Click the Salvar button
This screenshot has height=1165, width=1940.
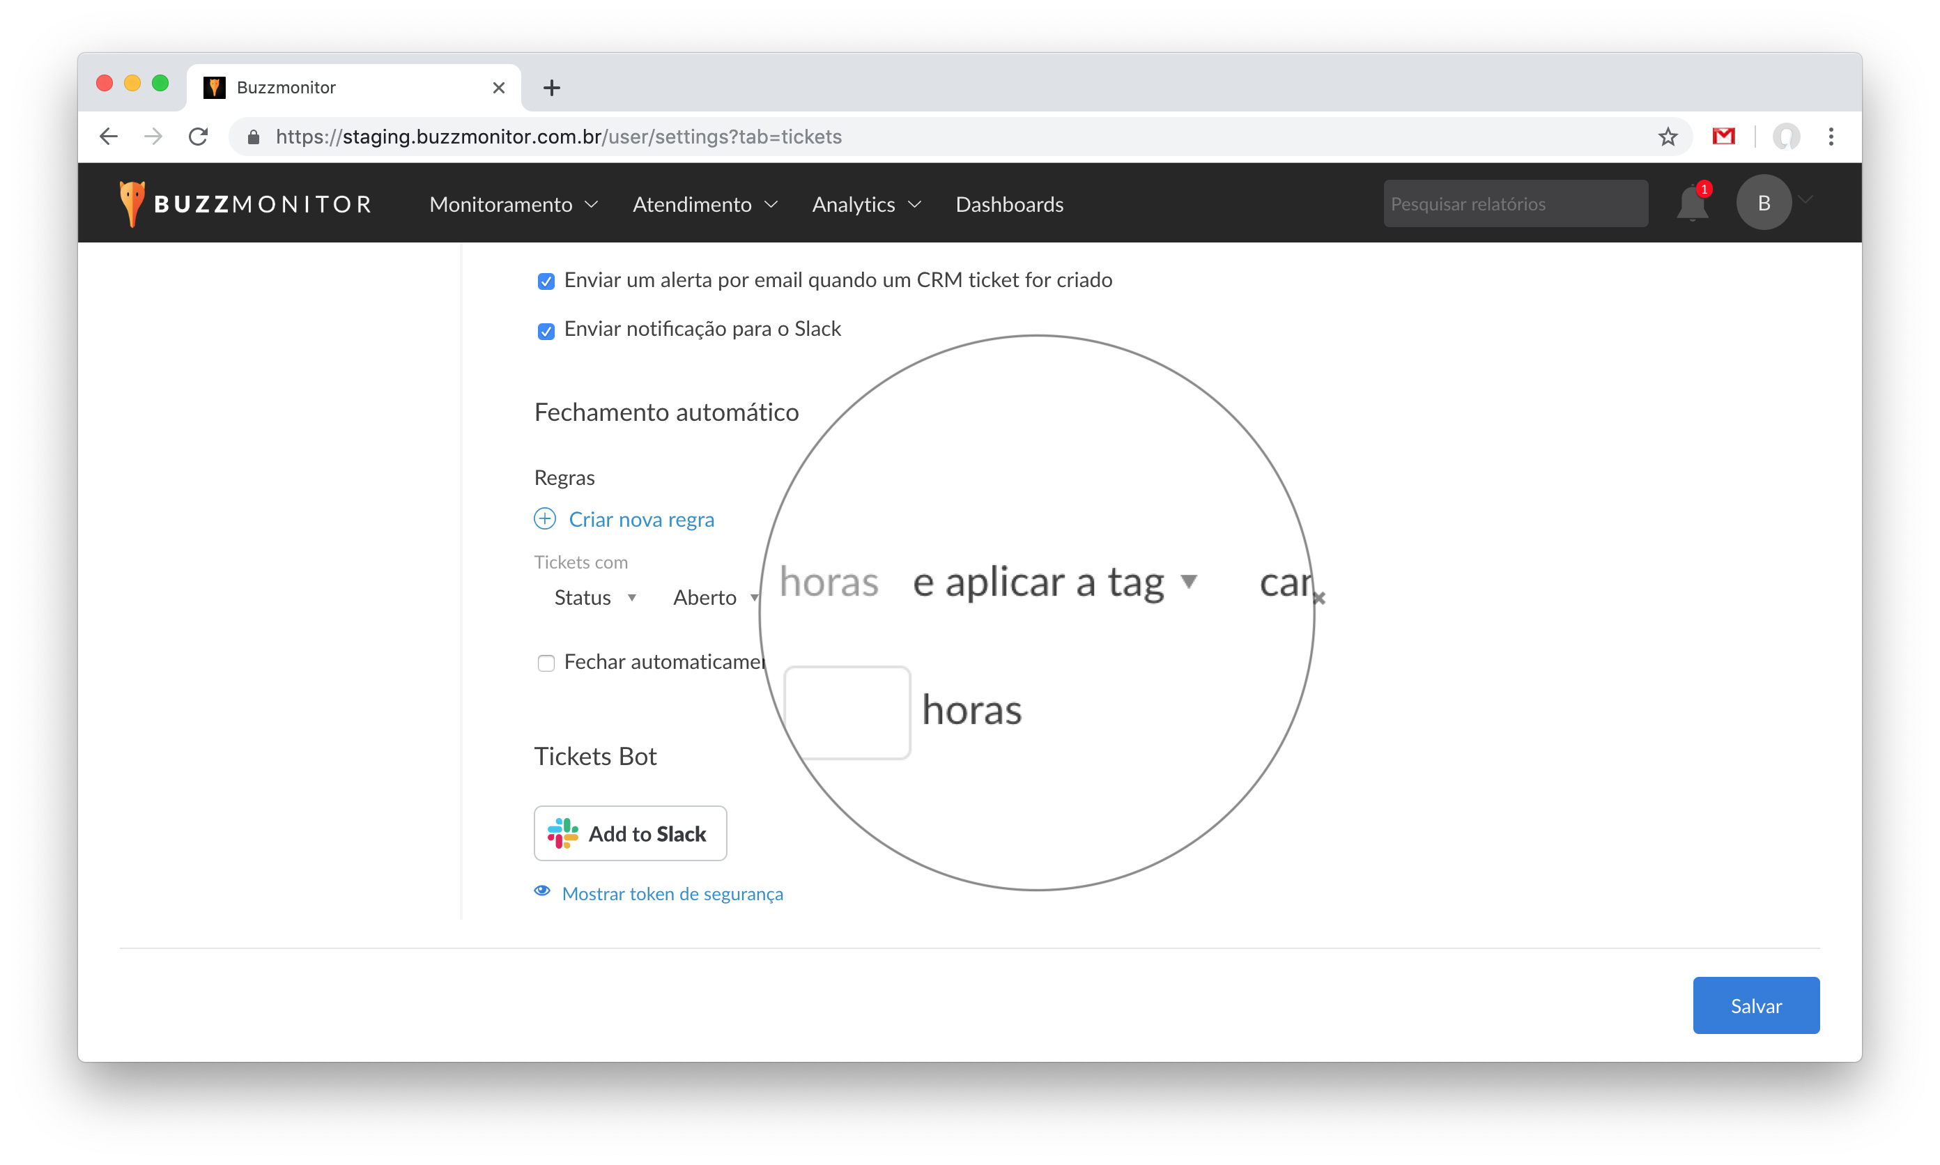1755,1005
